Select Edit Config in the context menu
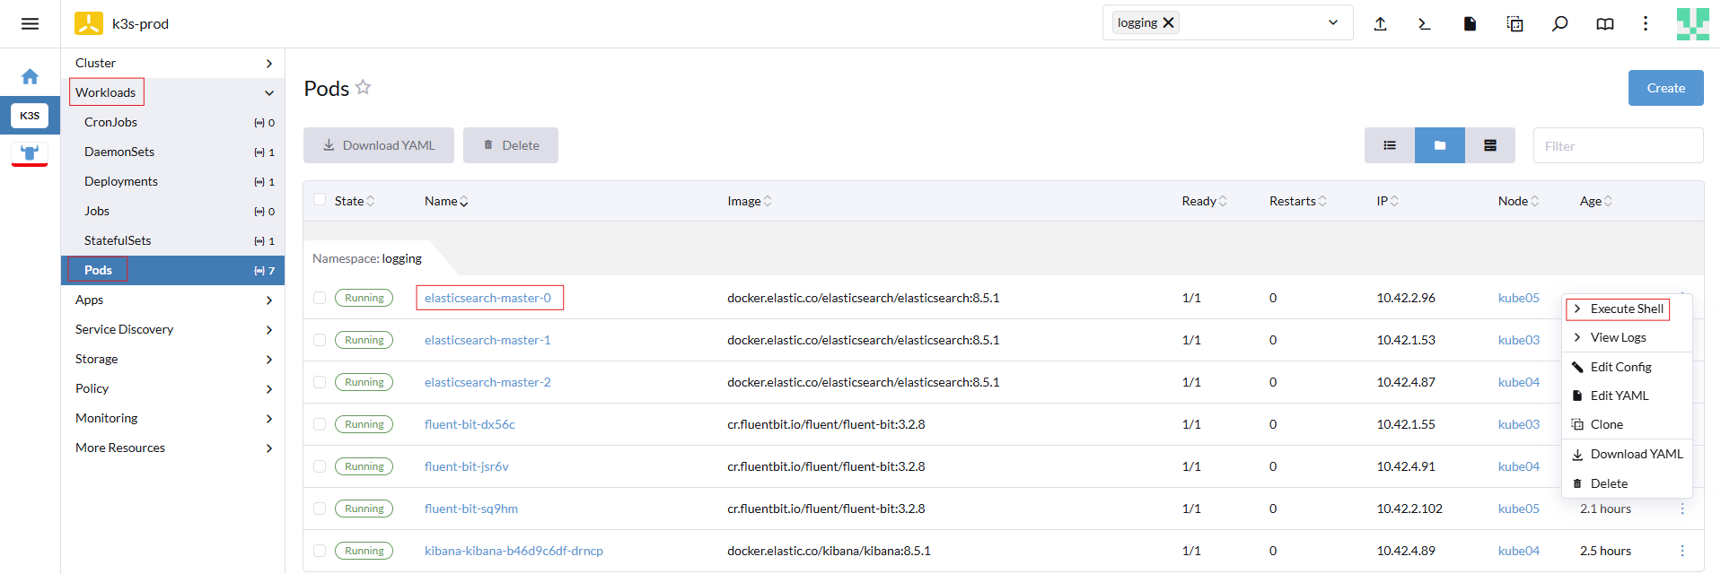This screenshot has width=1721, height=574. click(x=1627, y=367)
